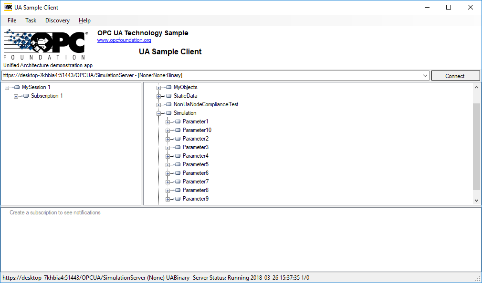The image size is (482, 283).
Task: Click the UA Sample Client title bar icon
Action: point(8,7)
